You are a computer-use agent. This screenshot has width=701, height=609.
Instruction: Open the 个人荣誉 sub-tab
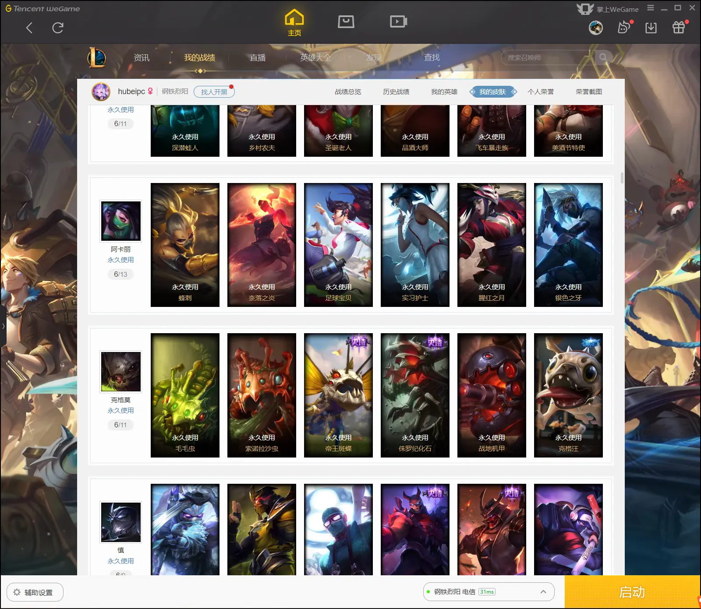[541, 92]
